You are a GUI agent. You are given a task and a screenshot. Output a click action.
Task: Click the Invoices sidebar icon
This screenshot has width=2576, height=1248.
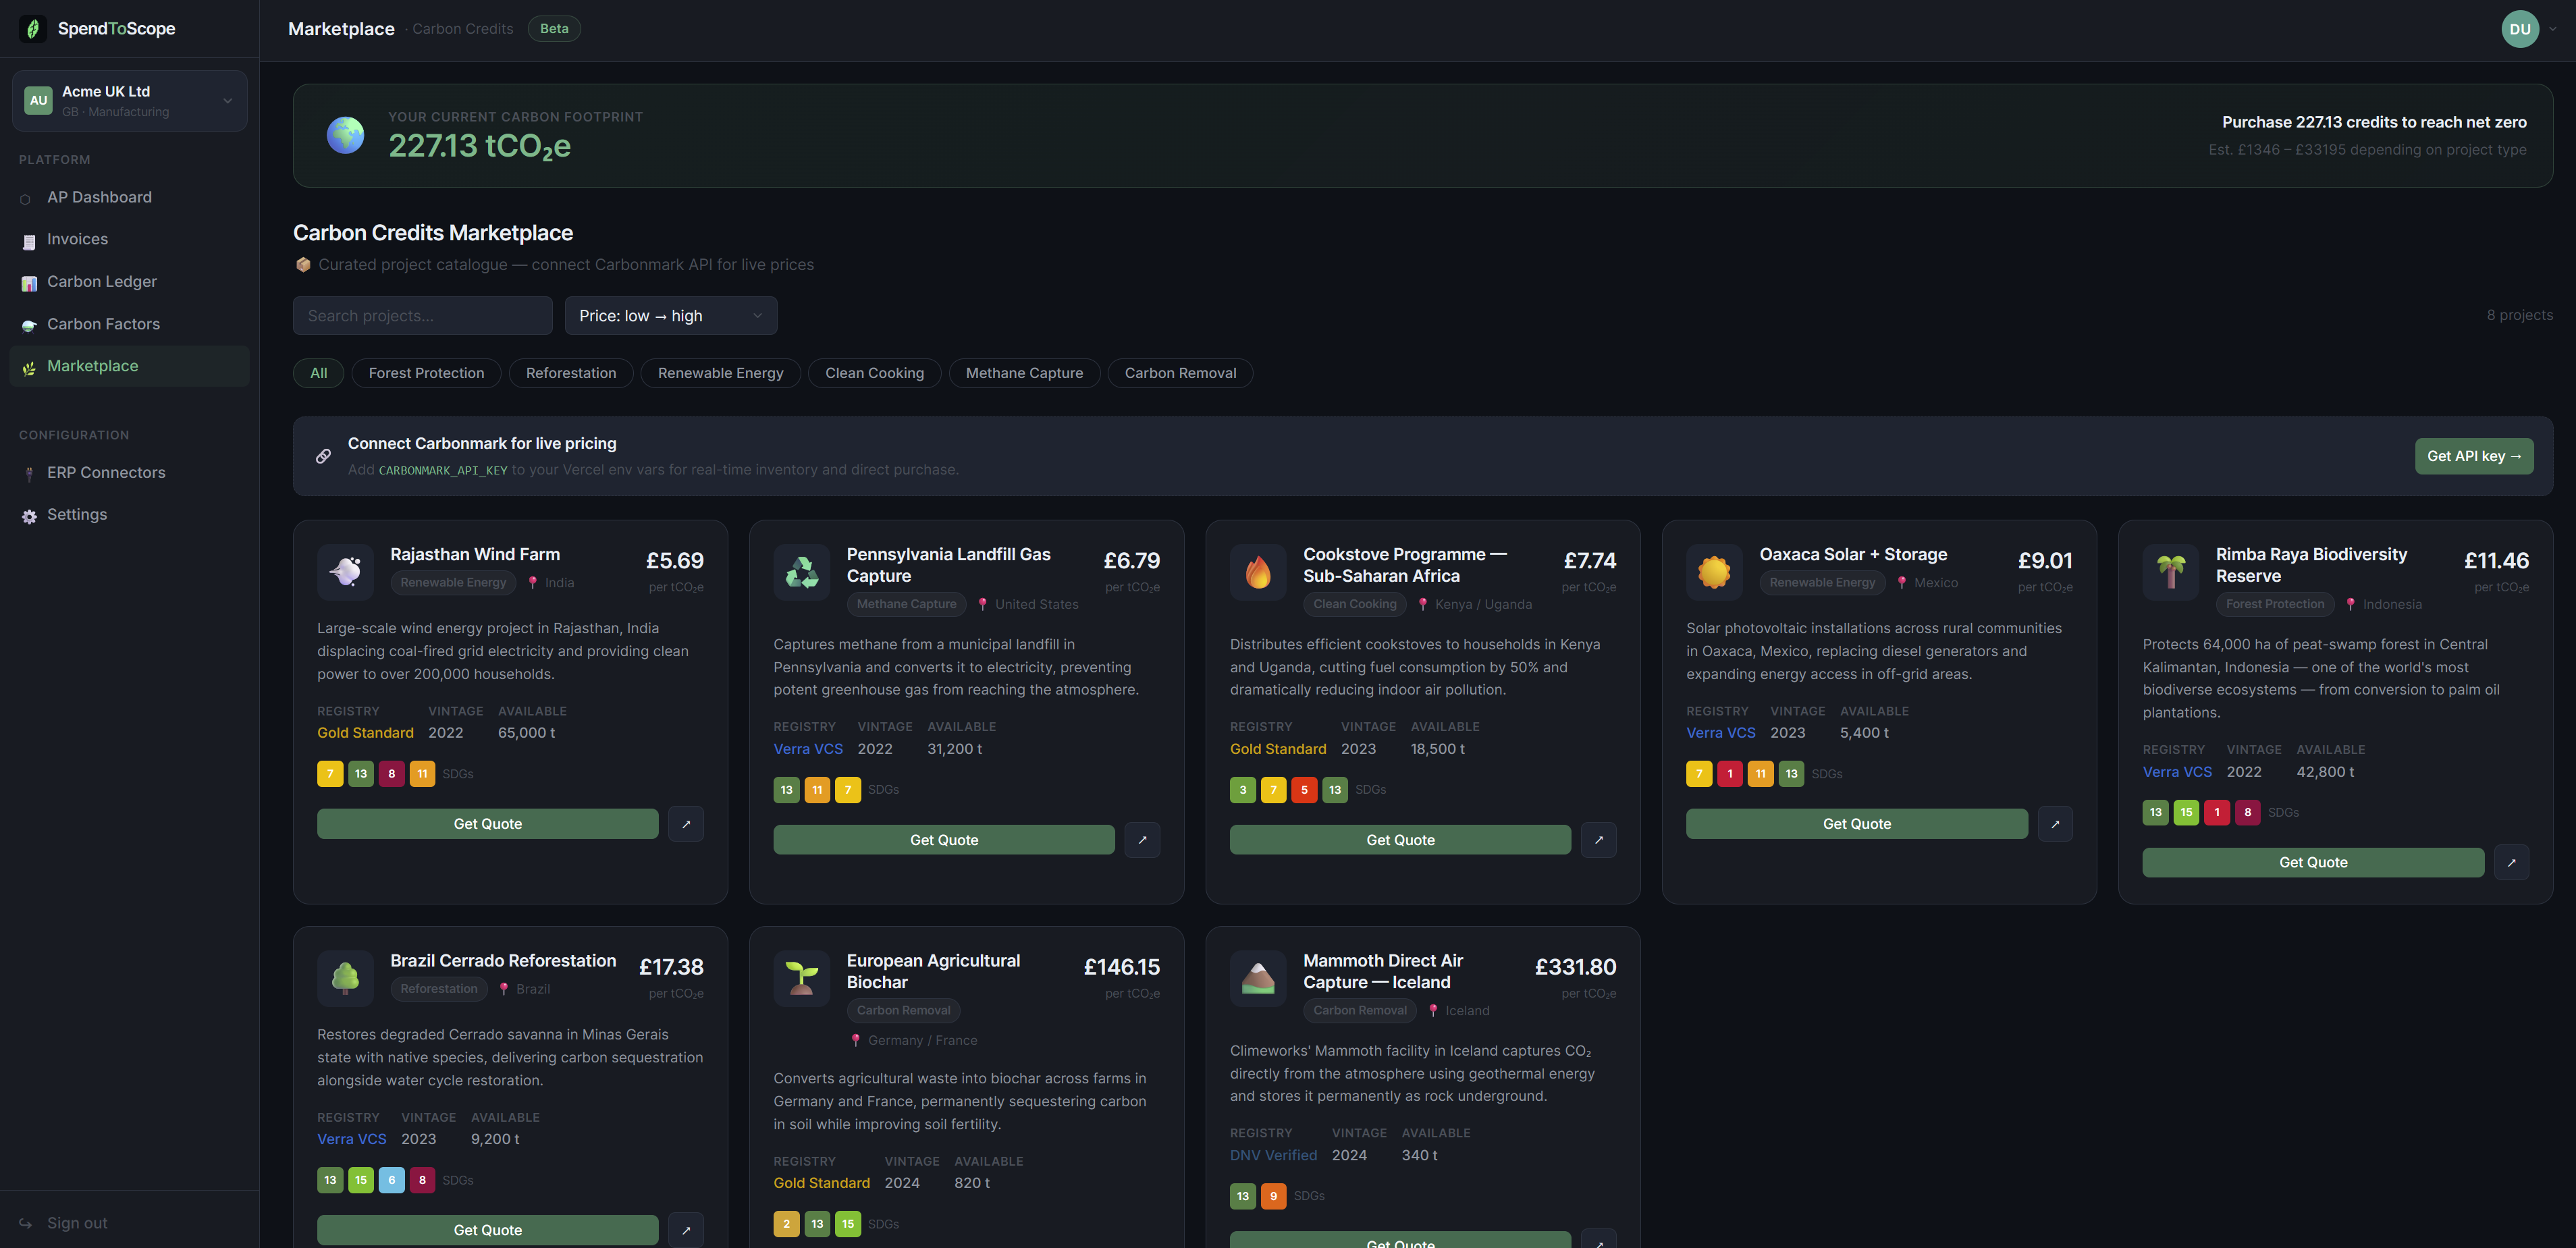coord(29,241)
